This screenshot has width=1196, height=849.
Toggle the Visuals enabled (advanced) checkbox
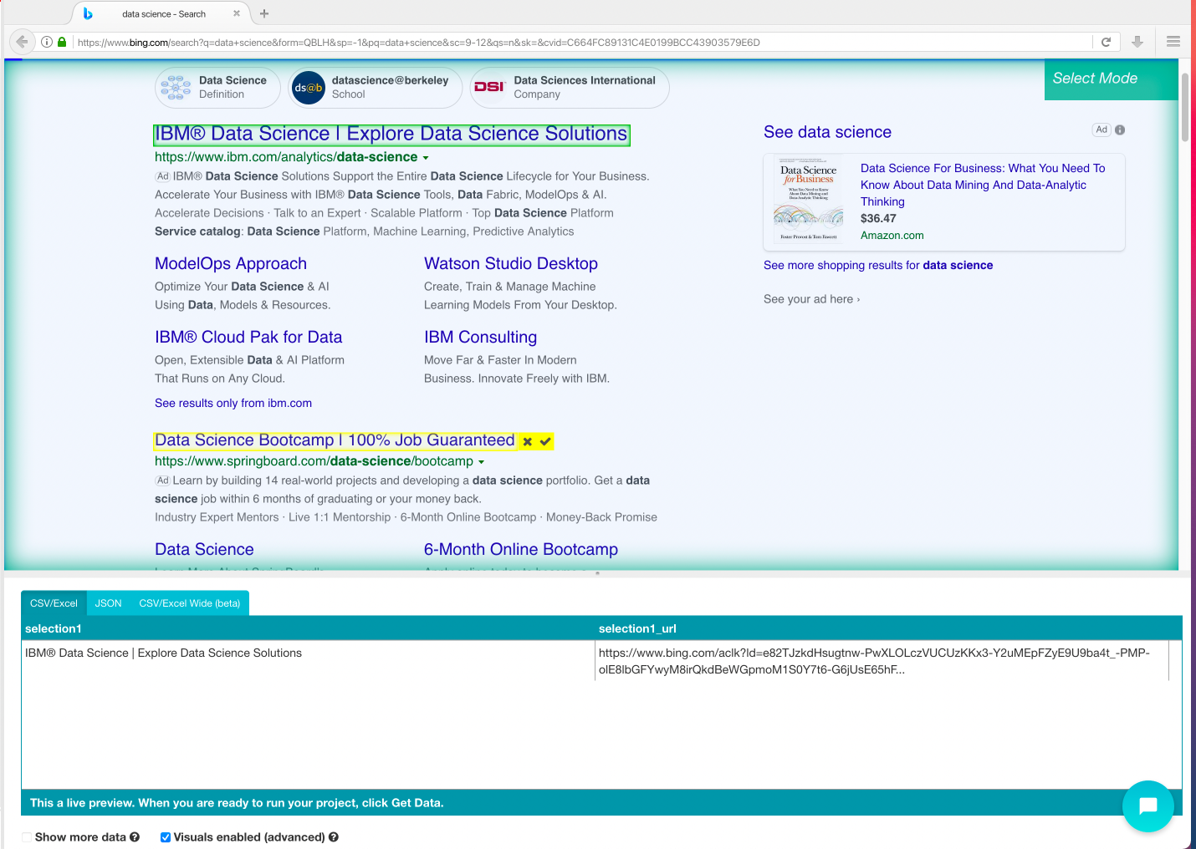pos(166,837)
